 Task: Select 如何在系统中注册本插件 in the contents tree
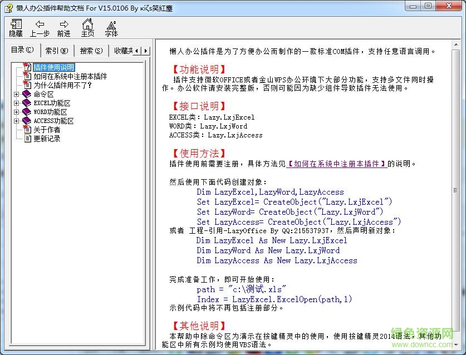point(70,76)
